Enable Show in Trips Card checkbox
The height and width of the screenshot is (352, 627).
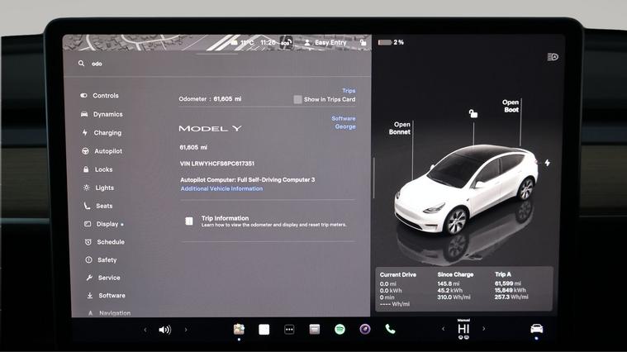[297, 99]
